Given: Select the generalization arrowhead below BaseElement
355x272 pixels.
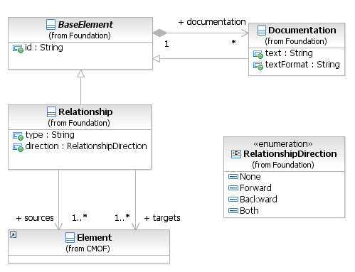Looking at the screenshot, I should coord(80,73).
